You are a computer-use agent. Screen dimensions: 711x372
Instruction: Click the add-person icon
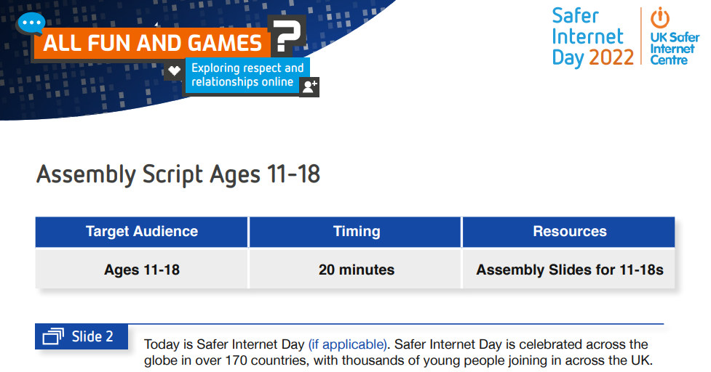pyautogui.click(x=310, y=86)
